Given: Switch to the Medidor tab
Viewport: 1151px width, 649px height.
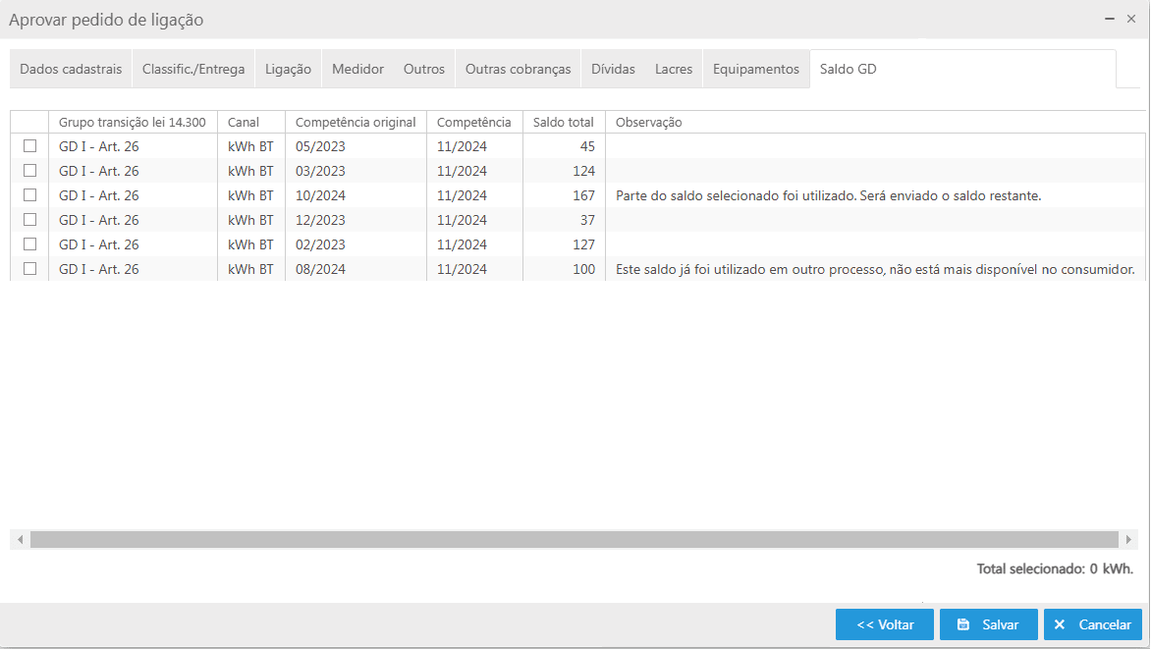Looking at the screenshot, I should 357,70.
